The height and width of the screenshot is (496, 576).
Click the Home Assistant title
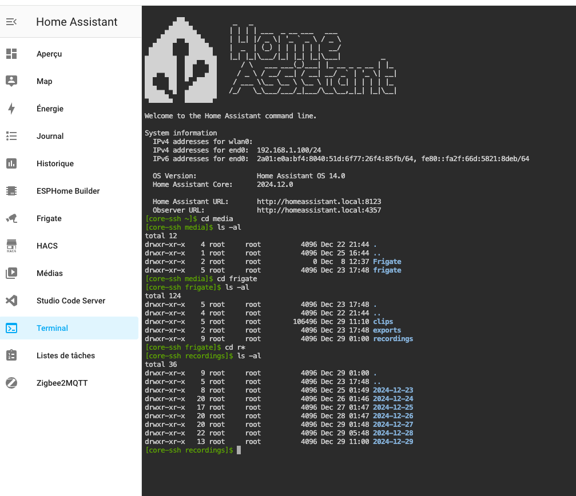point(77,22)
